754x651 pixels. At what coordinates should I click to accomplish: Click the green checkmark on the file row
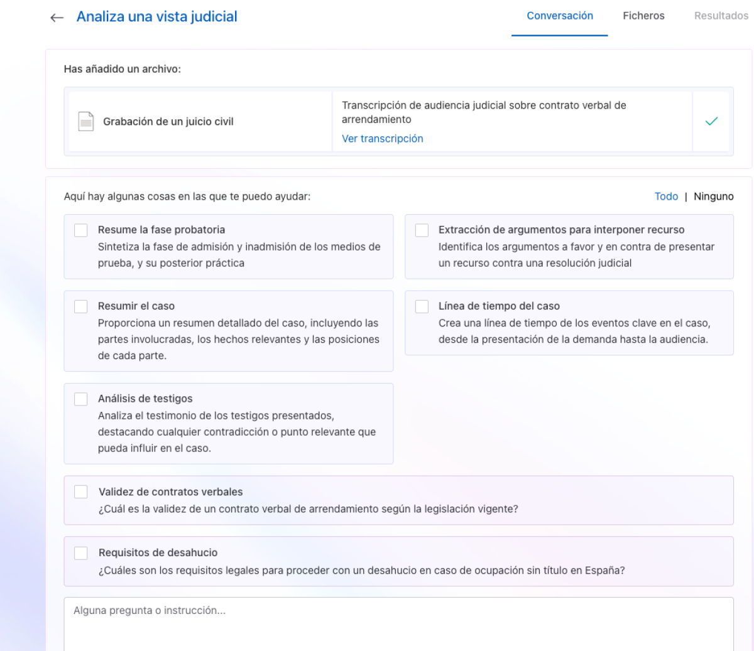(x=711, y=121)
